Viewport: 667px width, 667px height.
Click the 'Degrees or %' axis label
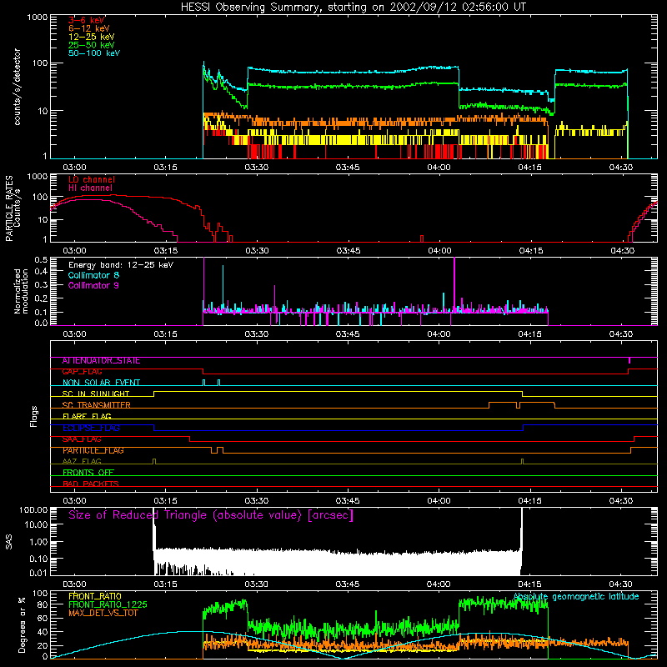tap(22, 624)
